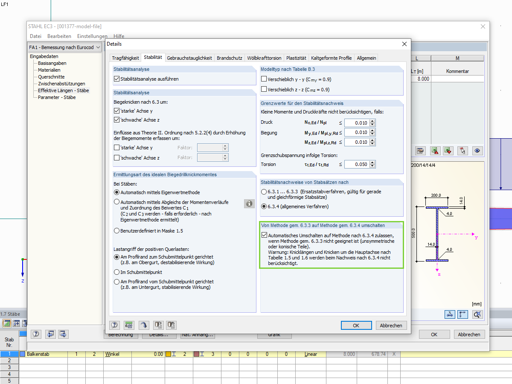
Task: Click the help question mark icon in Details dialog
Action: point(114,325)
